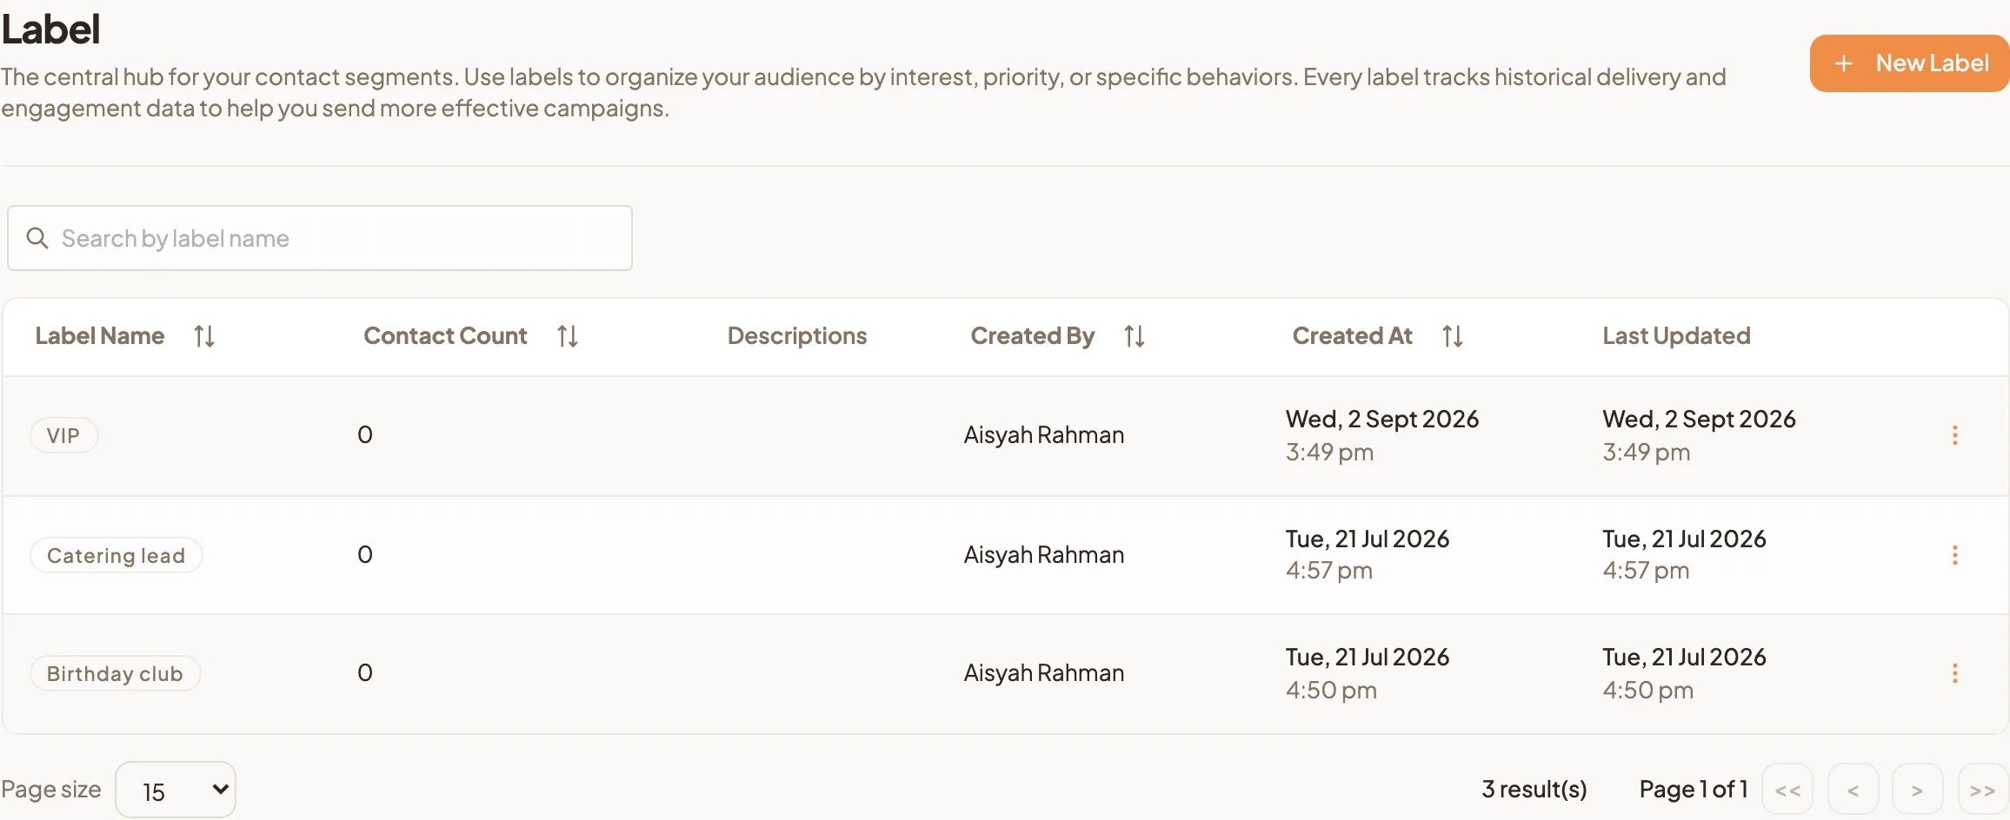
Task: Open the Page size dropdown
Action: click(176, 790)
